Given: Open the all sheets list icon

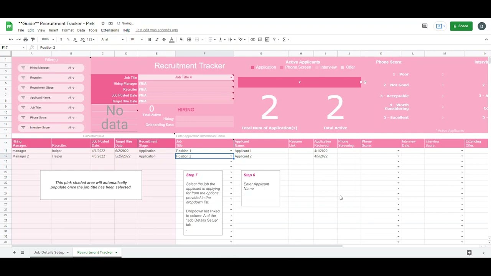Looking at the screenshot, I should pyautogui.click(x=22, y=252).
